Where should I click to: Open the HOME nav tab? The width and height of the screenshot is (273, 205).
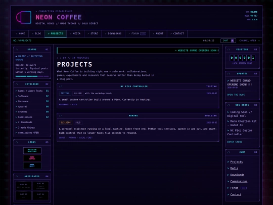coord(20,33)
